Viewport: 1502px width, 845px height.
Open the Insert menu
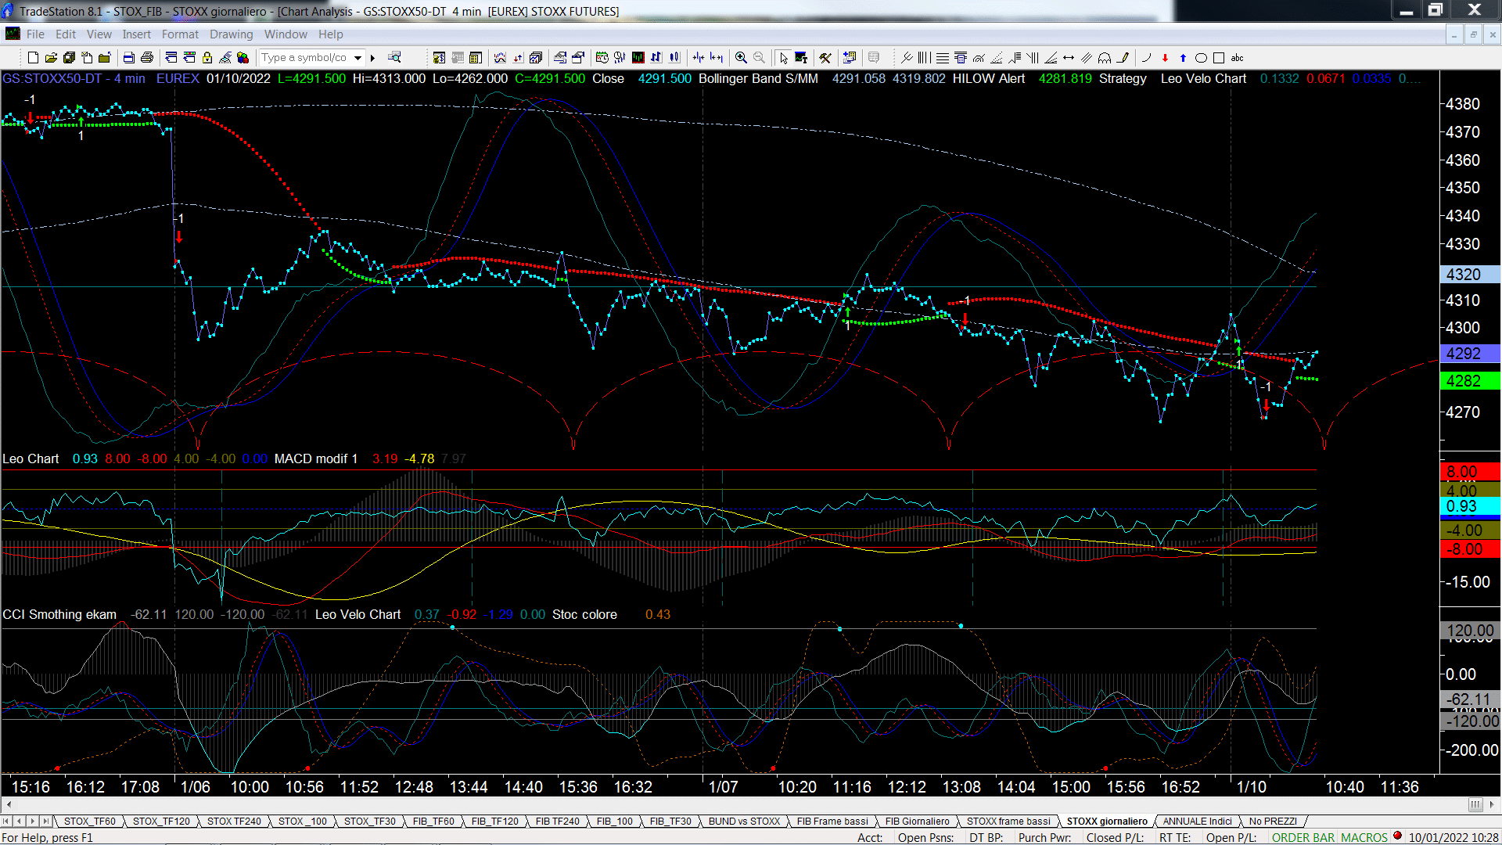click(x=136, y=34)
